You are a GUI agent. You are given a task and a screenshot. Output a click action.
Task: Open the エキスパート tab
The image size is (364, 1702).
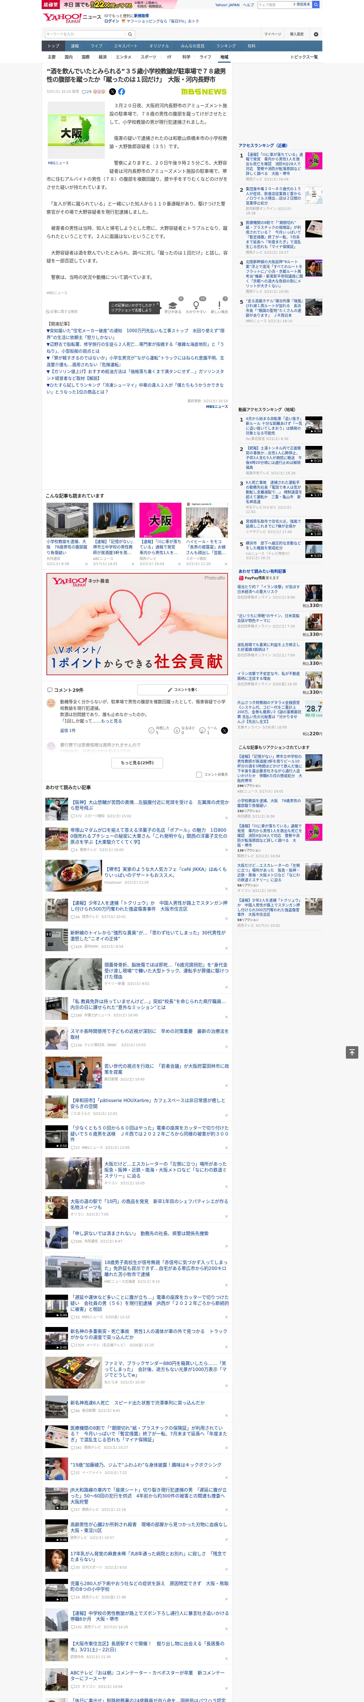point(126,46)
